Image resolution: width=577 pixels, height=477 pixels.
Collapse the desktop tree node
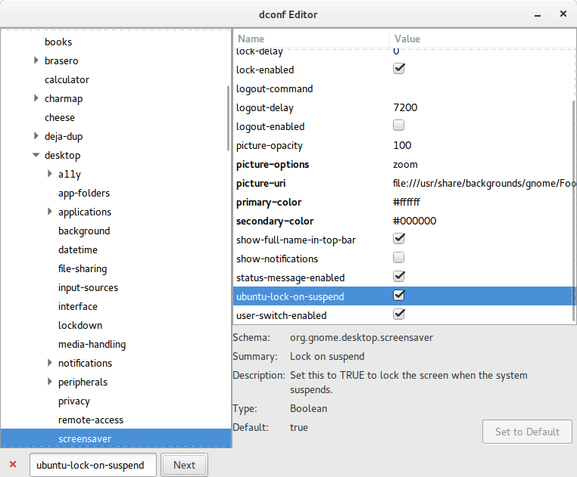point(36,155)
